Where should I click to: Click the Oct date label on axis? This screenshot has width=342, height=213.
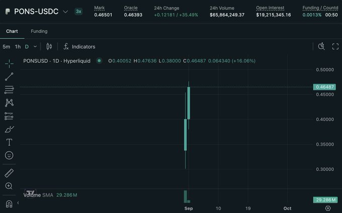pyautogui.click(x=287, y=208)
